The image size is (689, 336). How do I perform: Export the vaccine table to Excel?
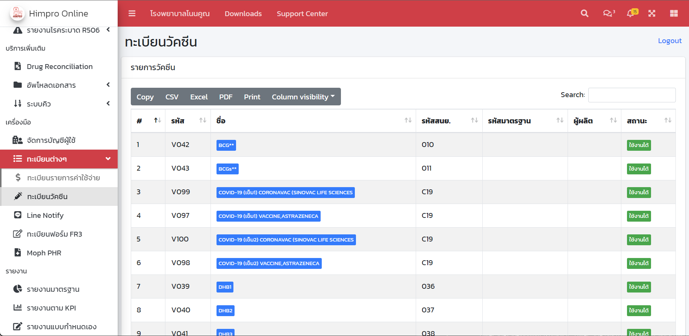point(199,97)
